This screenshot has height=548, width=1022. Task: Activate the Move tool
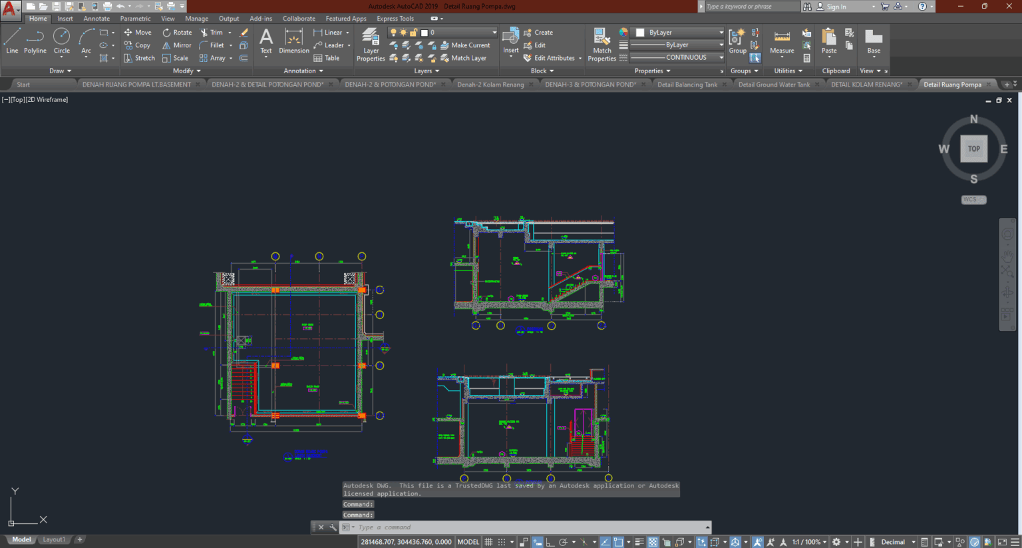point(138,32)
